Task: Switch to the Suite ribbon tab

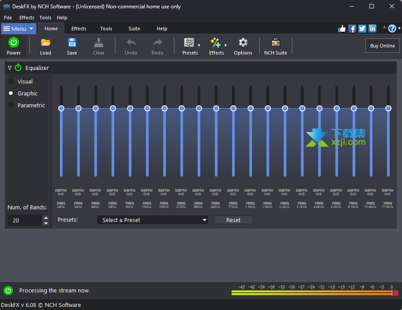Action: (134, 29)
